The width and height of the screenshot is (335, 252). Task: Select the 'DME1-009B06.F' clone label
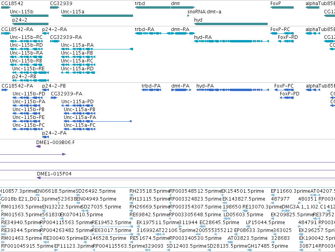tap(56, 142)
